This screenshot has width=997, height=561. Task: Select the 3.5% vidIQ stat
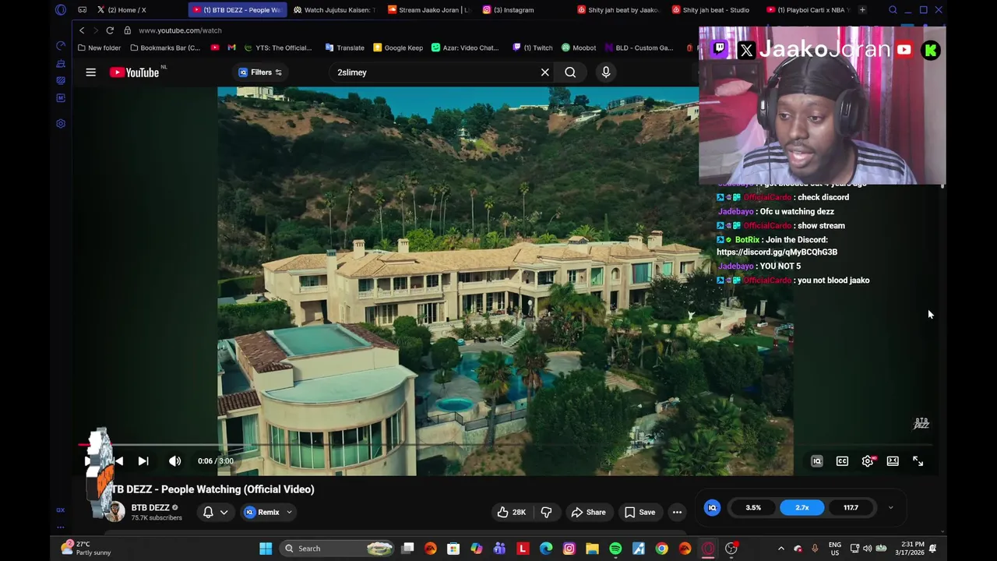[x=753, y=508]
